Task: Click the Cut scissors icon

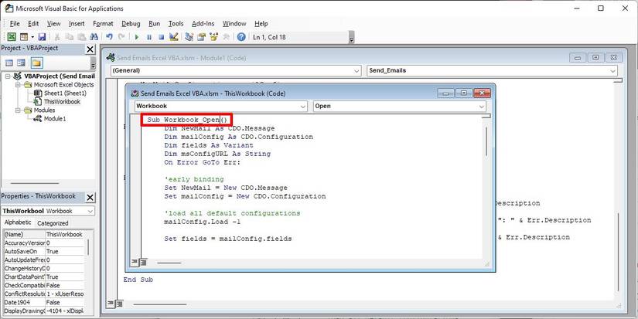Action: 57,37
